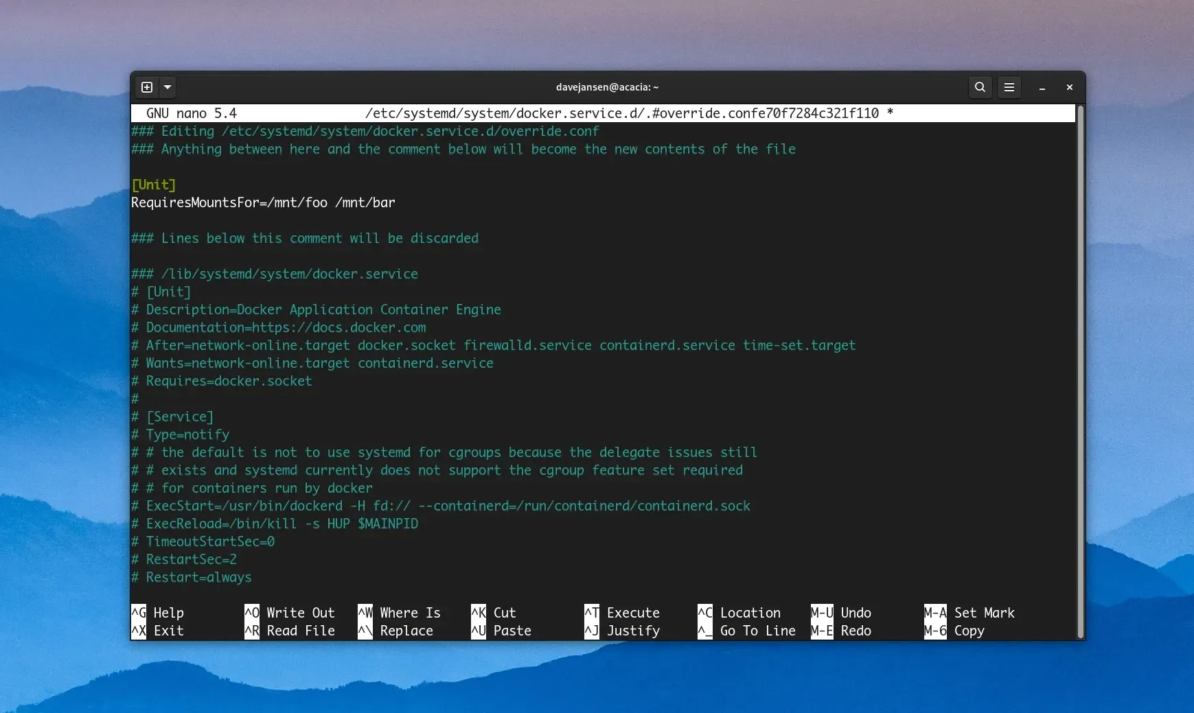Click the Set Mark shortcut
The width and height of the screenshot is (1194, 713).
click(983, 613)
